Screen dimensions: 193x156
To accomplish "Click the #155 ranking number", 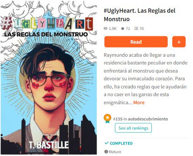I will click(118, 119).
